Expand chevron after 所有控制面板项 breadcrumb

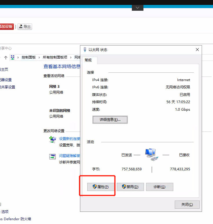tap(71, 58)
